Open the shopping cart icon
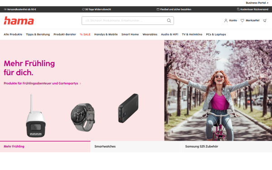The width and height of the screenshot is (272, 170). pyautogui.click(x=265, y=20)
